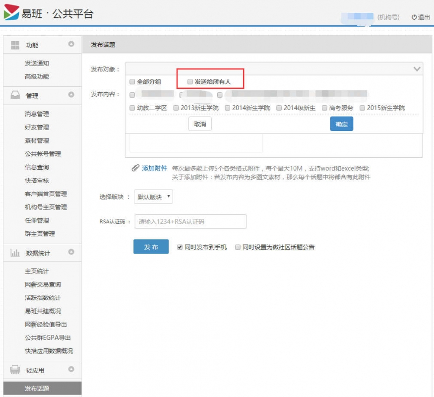Viewport: 434px width, 397px height.
Task: Click the 轻应用 printer icon in sidebar
Action: tap(15, 370)
